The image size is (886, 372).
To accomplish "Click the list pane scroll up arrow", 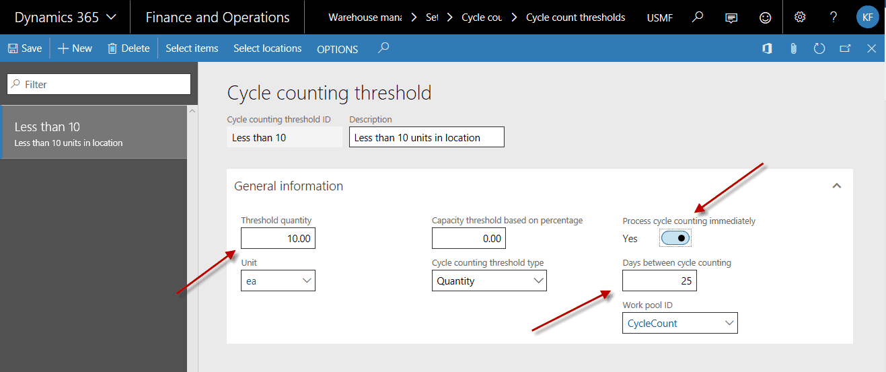I will pyautogui.click(x=192, y=111).
